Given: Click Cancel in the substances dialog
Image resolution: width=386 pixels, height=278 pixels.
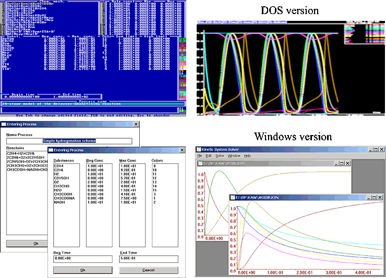Looking at the screenshot, I should pos(148,270).
